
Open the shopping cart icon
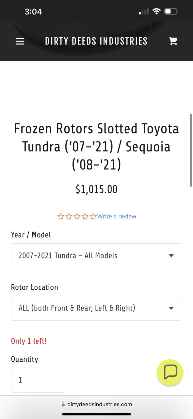point(173,41)
